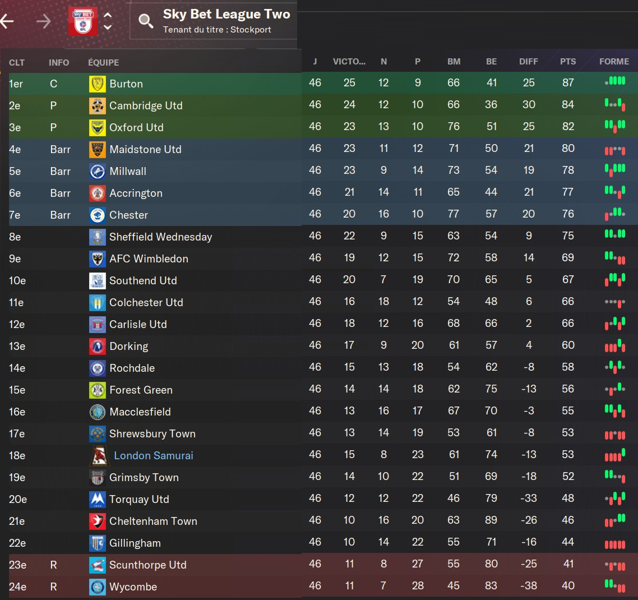Select the London Samurai club badge
This screenshot has width=638, height=600.
coord(99,456)
